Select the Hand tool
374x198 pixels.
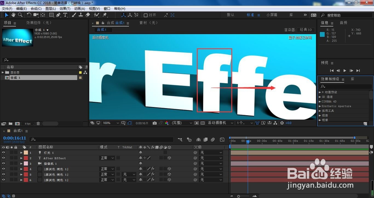(13, 15)
